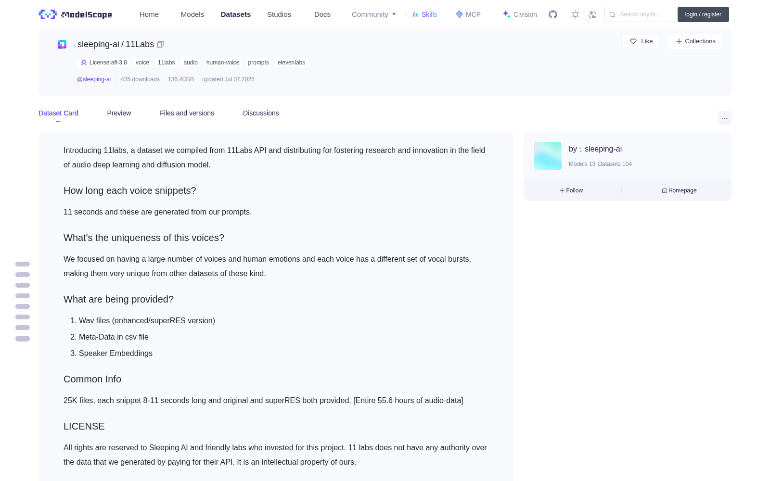The height and width of the screenshot is (481, 770).
Task: Open the three-dot more options menu
Action: coord(724,118)
